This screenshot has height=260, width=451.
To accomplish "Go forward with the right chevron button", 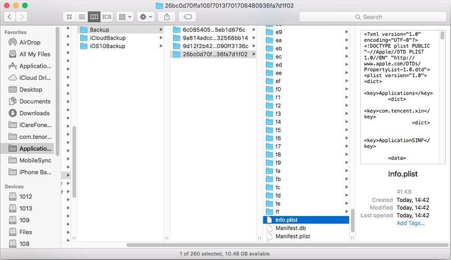I will (22, 17).
